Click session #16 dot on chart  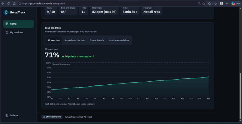(183, 79)
